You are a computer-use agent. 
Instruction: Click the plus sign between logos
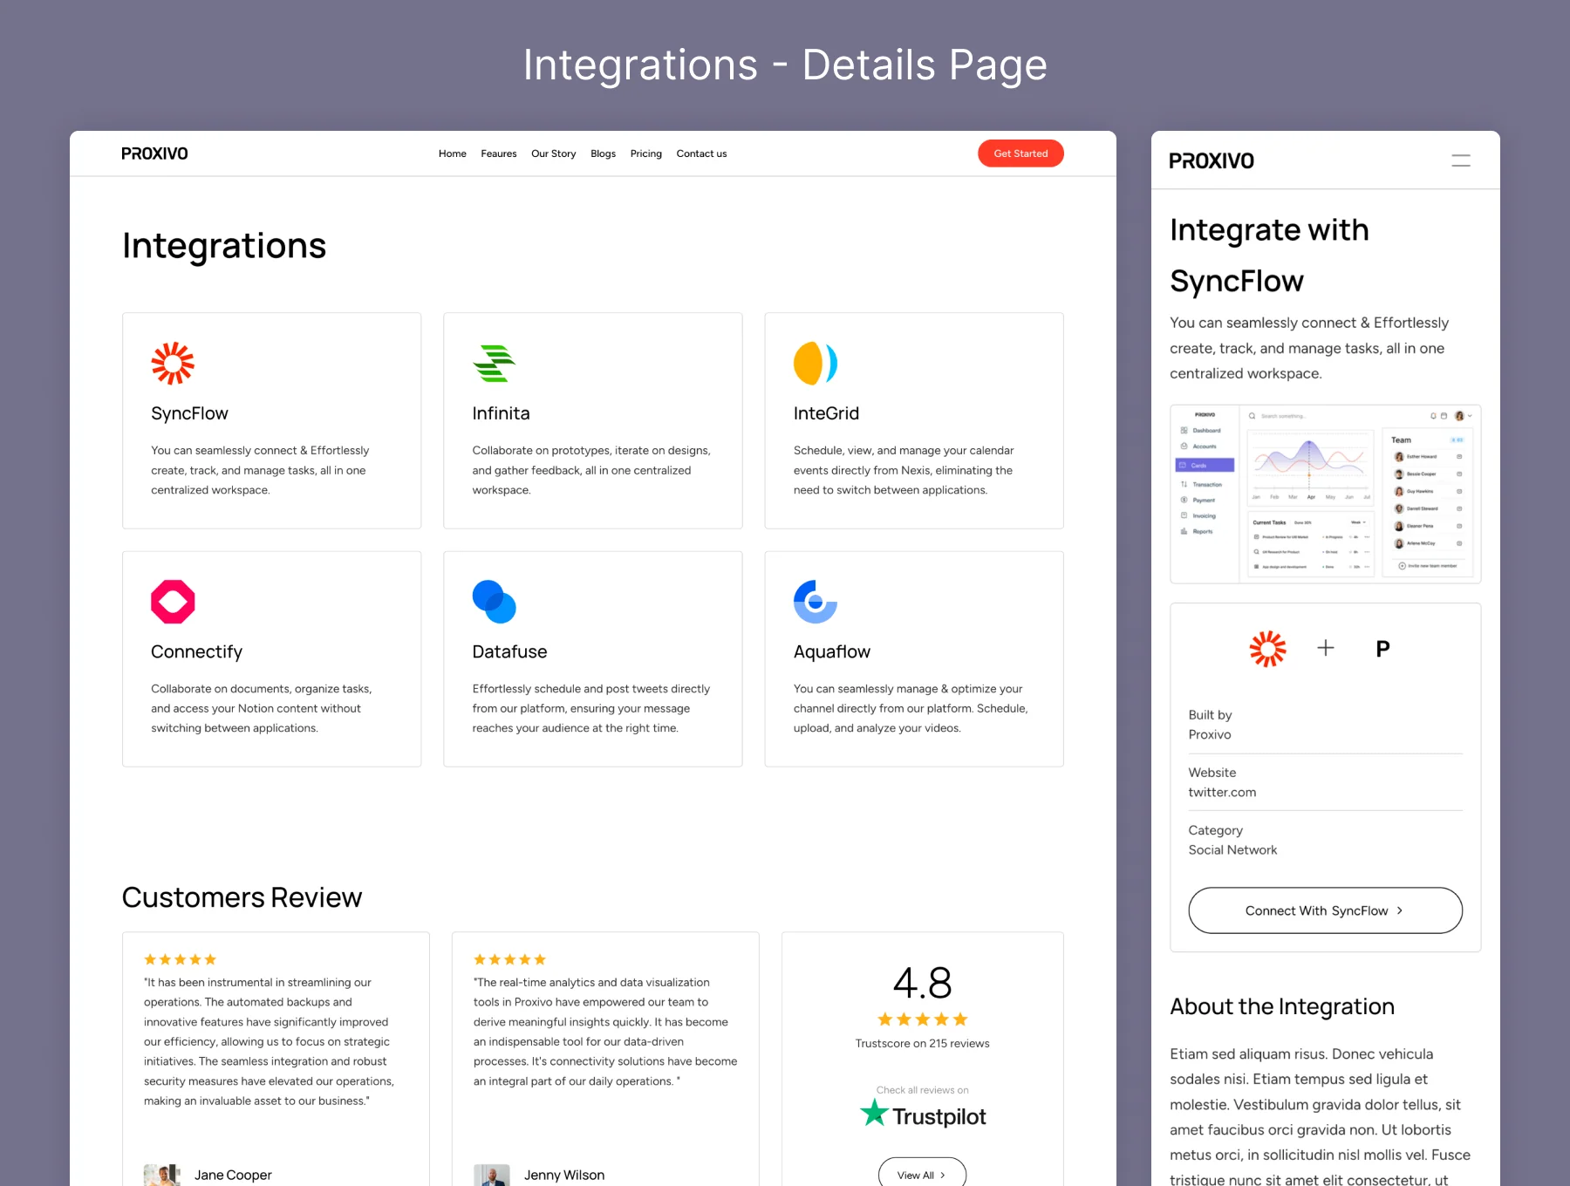[1325, 648]
